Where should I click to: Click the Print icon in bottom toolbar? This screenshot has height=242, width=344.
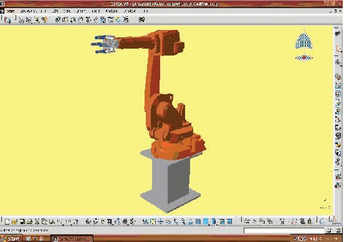30,222
